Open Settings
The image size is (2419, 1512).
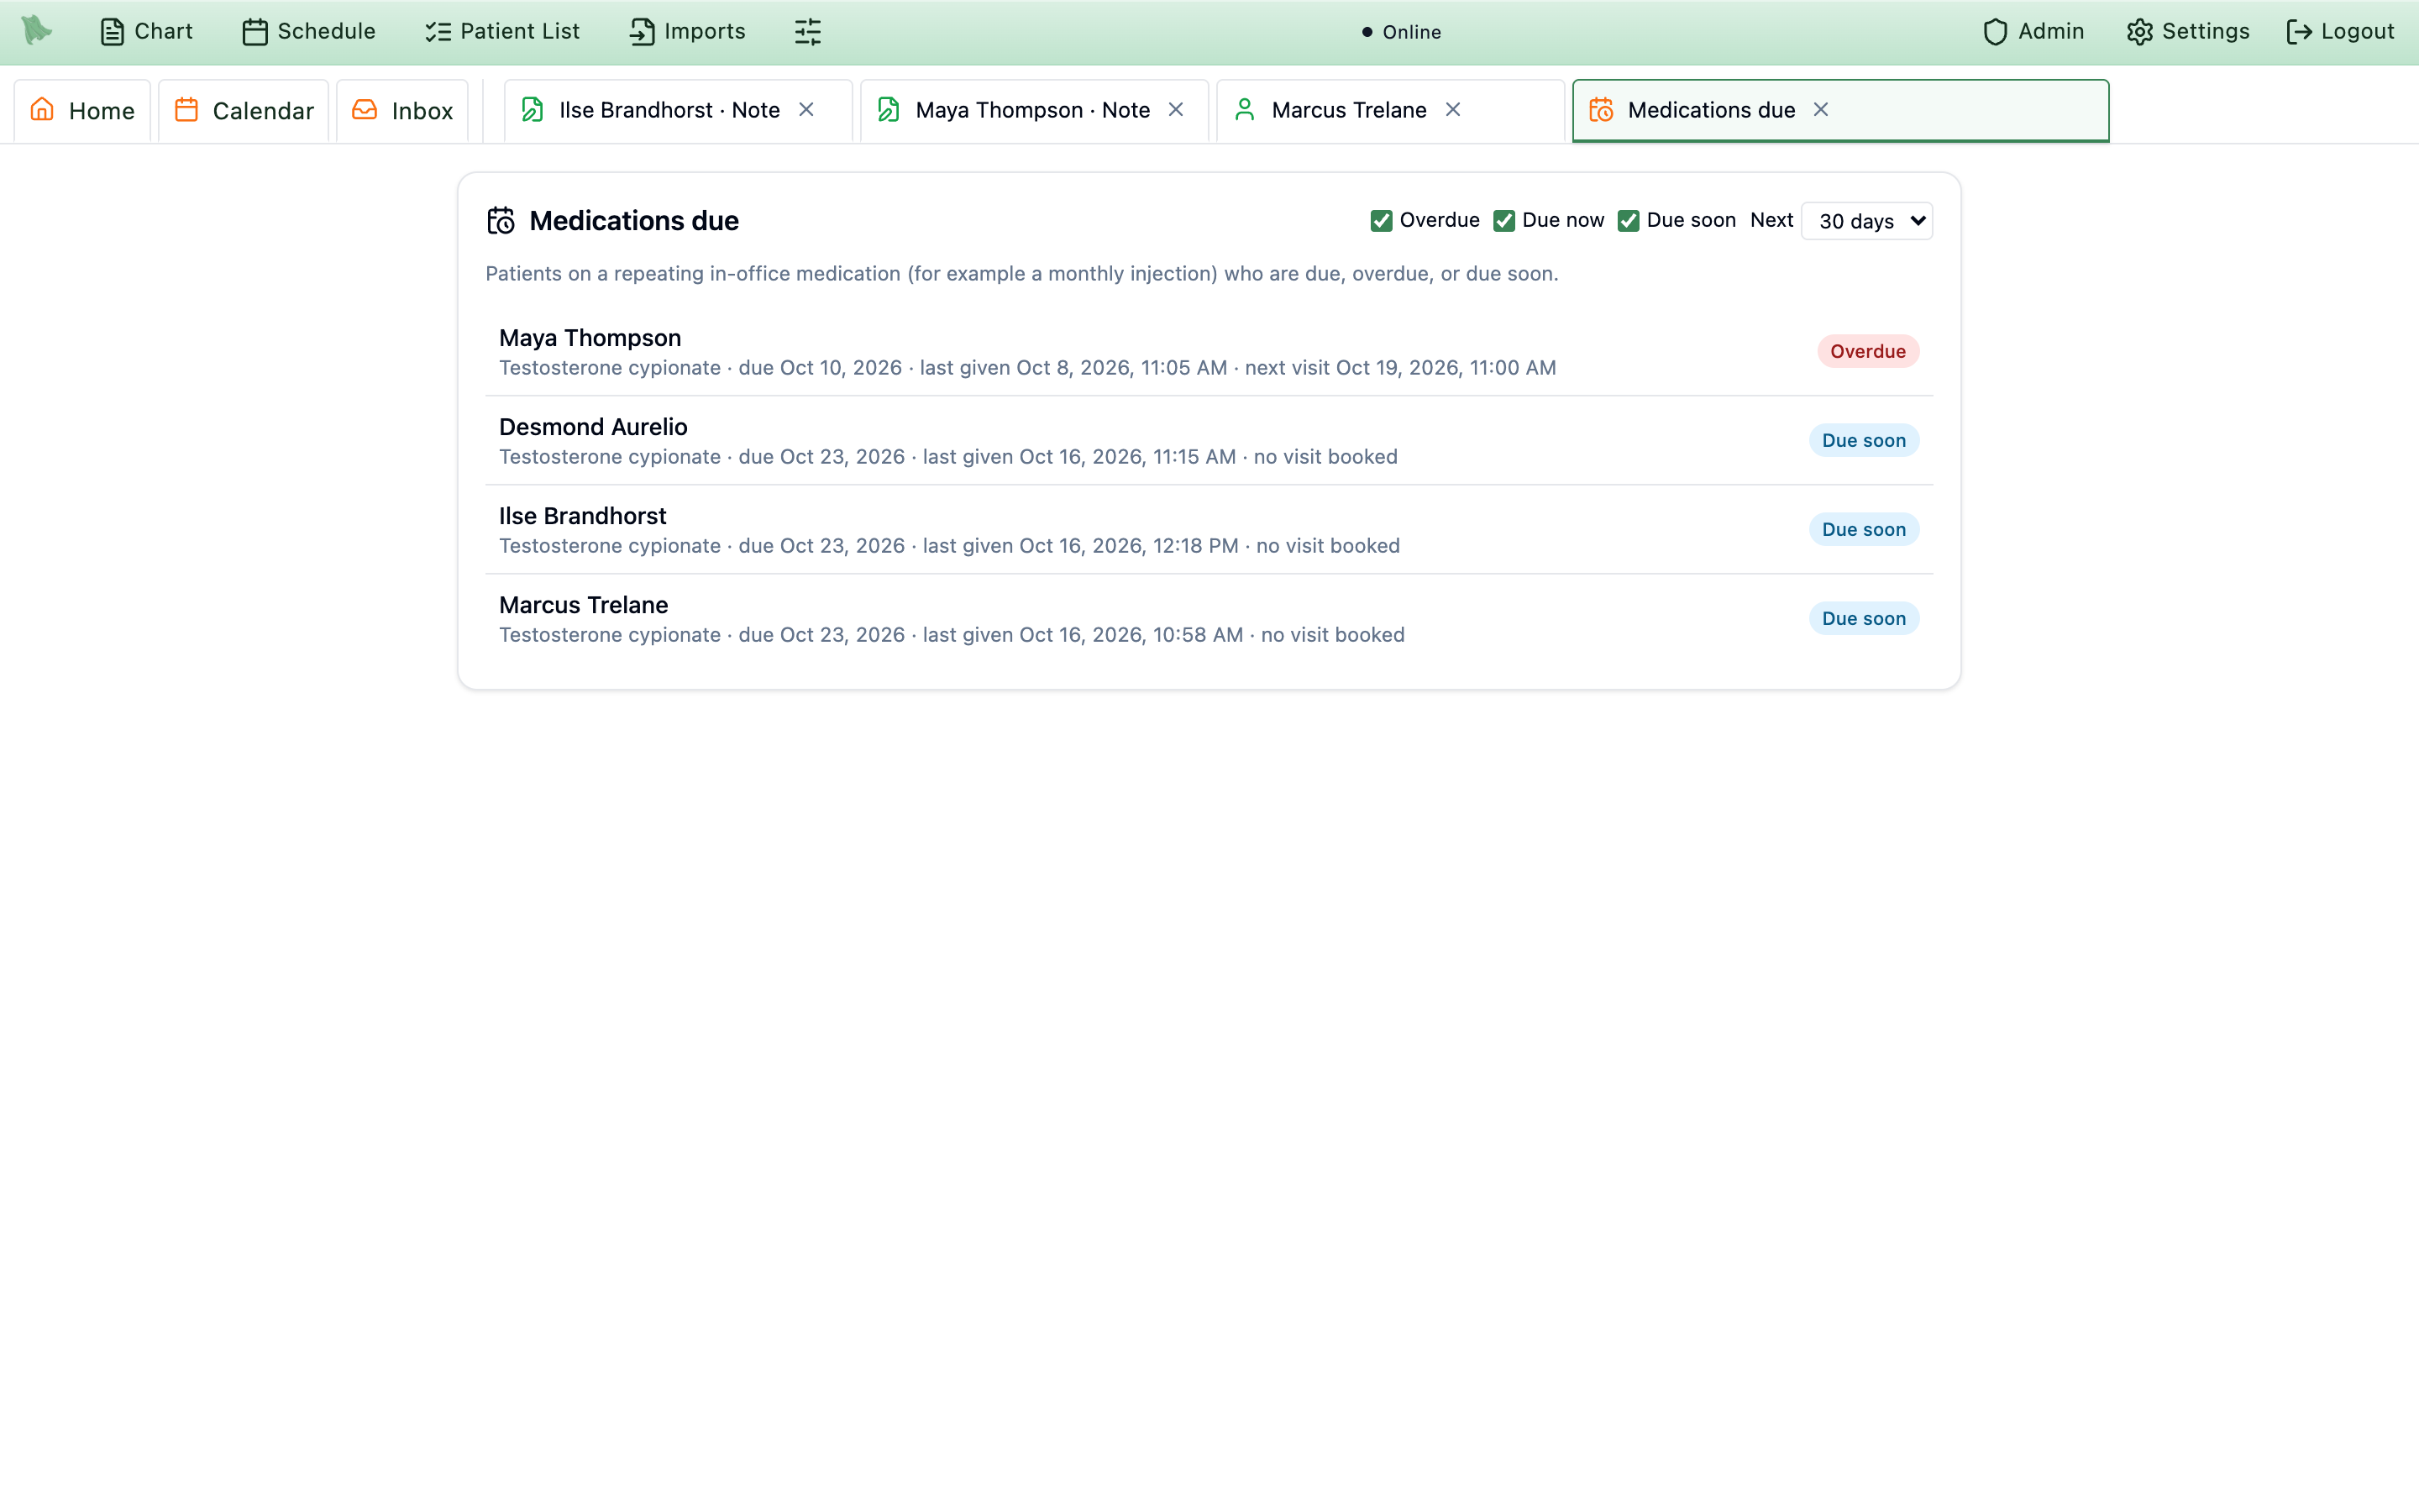[2187, 32]
